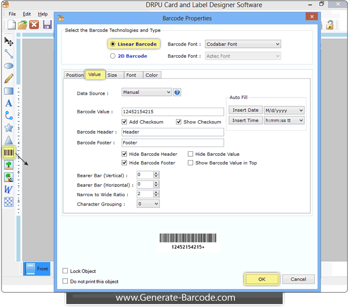Viewport: 348px width, 307px height.
Task: Click the Open folder icon
Action: 22,25
